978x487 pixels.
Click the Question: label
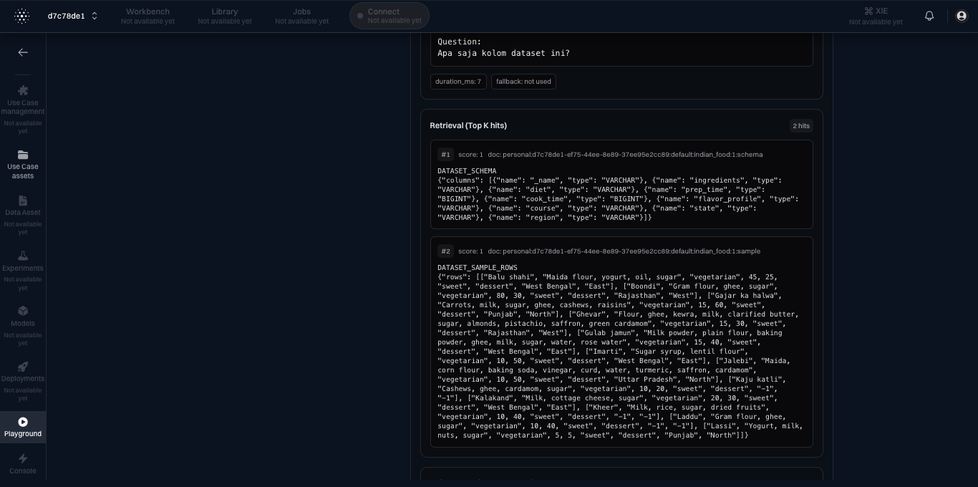pos(459,42)
